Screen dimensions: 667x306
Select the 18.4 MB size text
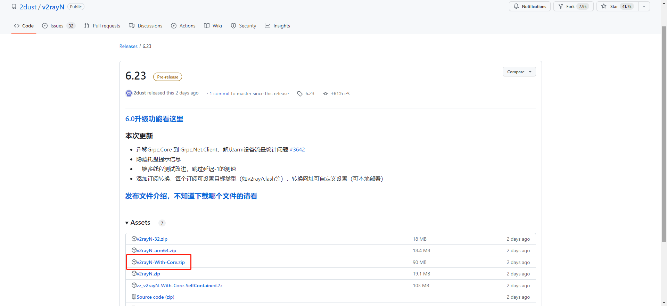421,250
